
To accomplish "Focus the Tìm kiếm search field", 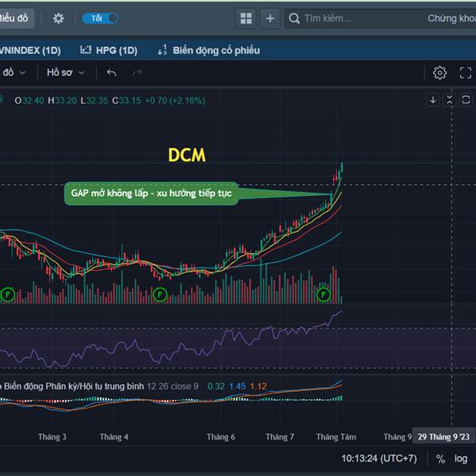I will [x=352, y=18].
